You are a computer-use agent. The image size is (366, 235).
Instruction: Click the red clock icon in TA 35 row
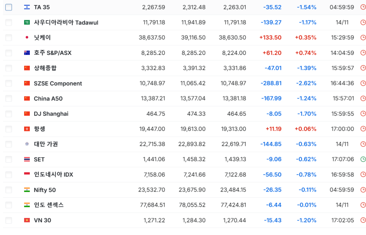click(x=363, y=7)
